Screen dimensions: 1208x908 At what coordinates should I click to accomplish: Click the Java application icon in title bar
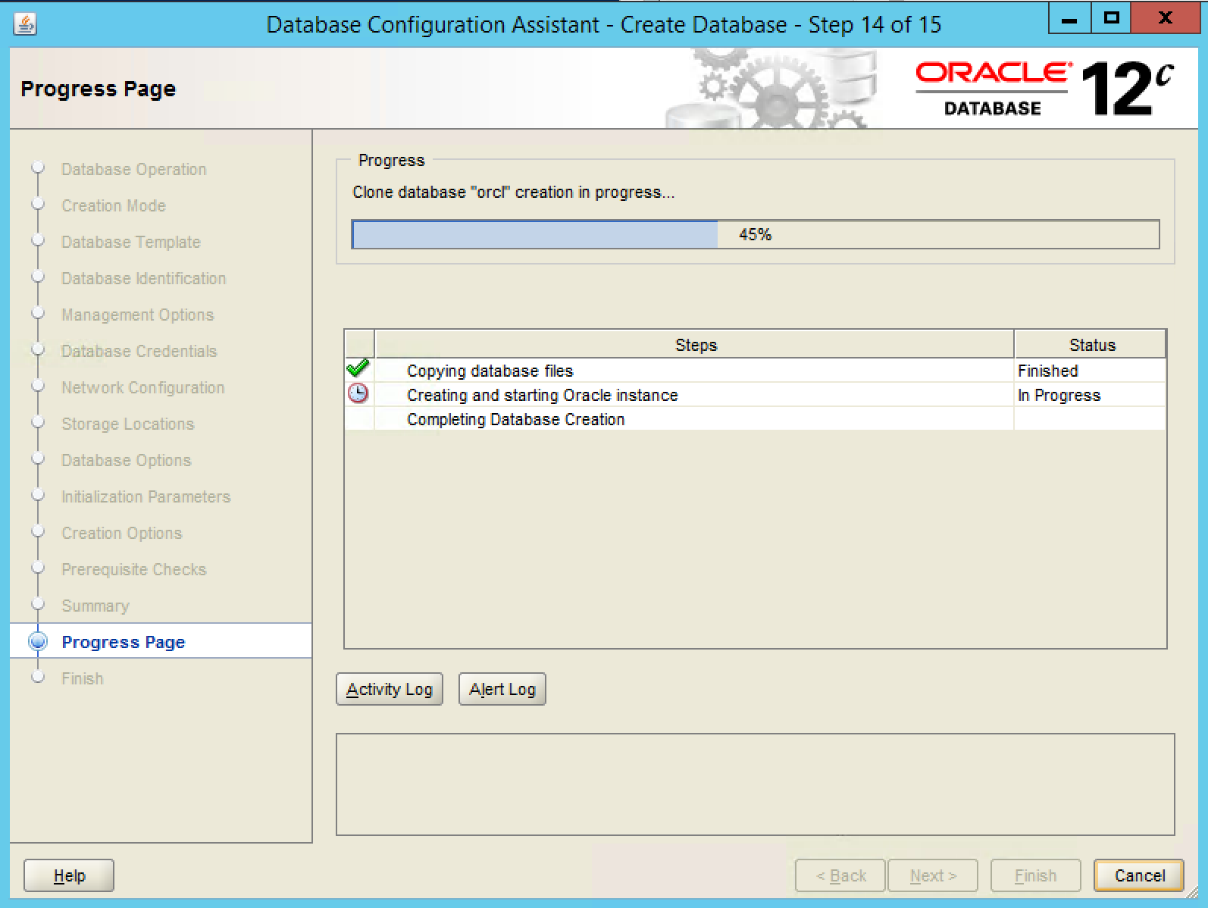coord(25,23)
